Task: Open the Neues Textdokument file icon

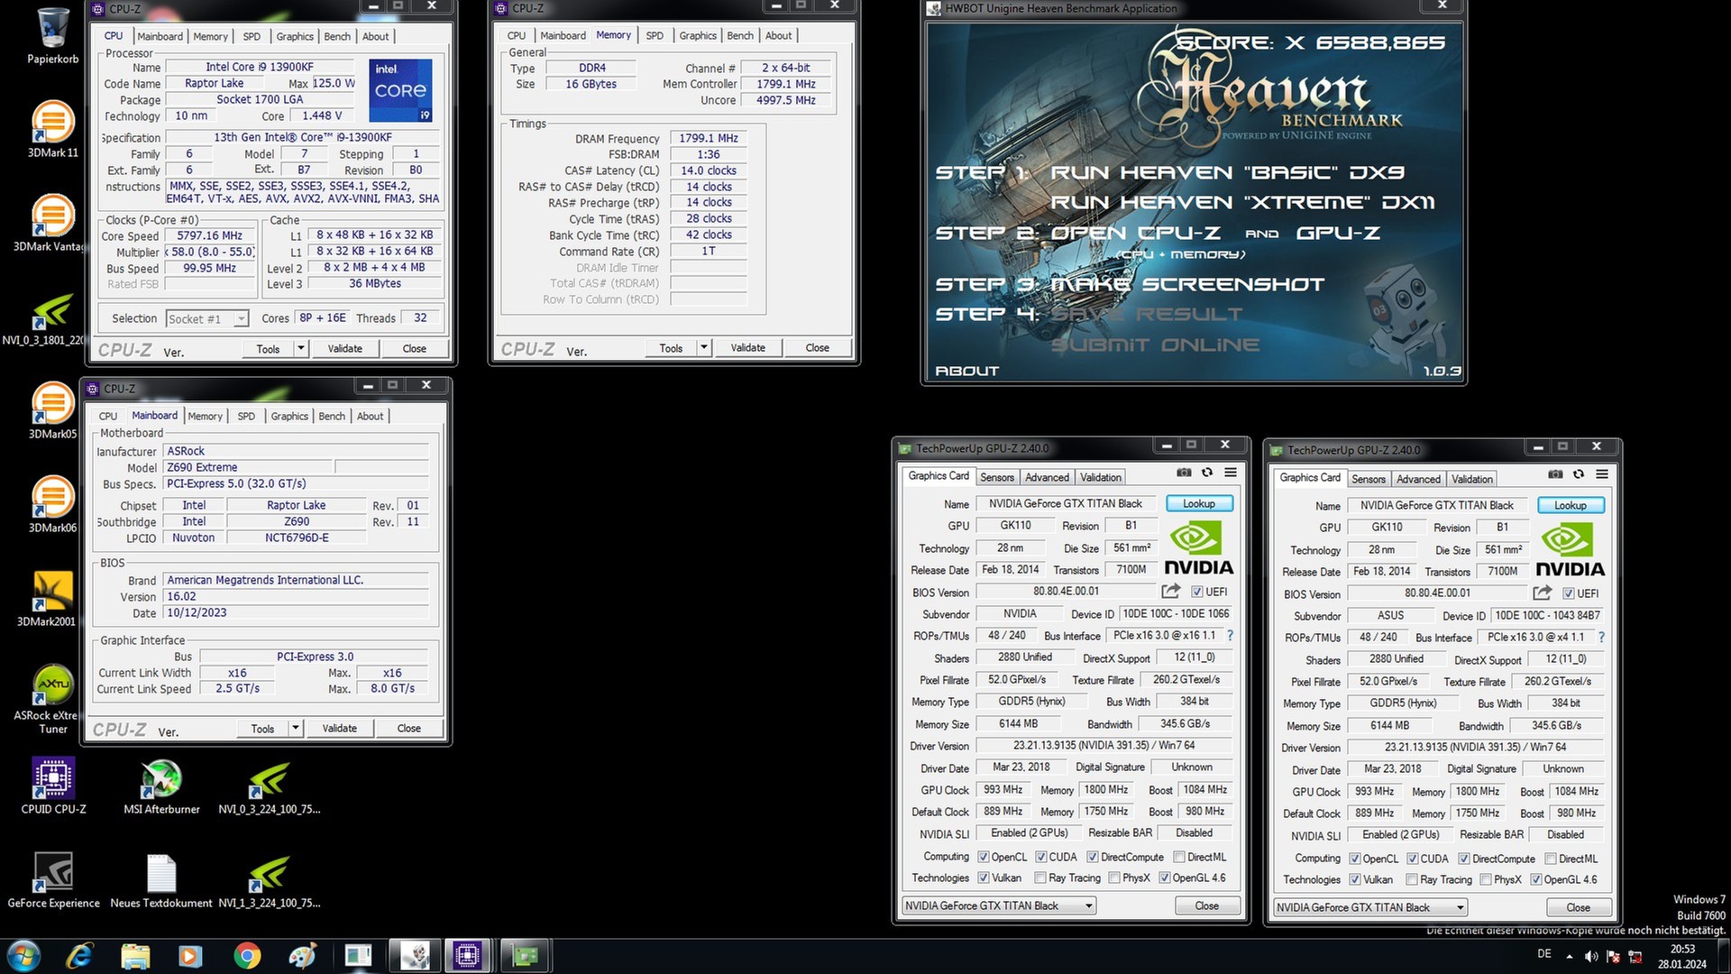Action: 161,878
